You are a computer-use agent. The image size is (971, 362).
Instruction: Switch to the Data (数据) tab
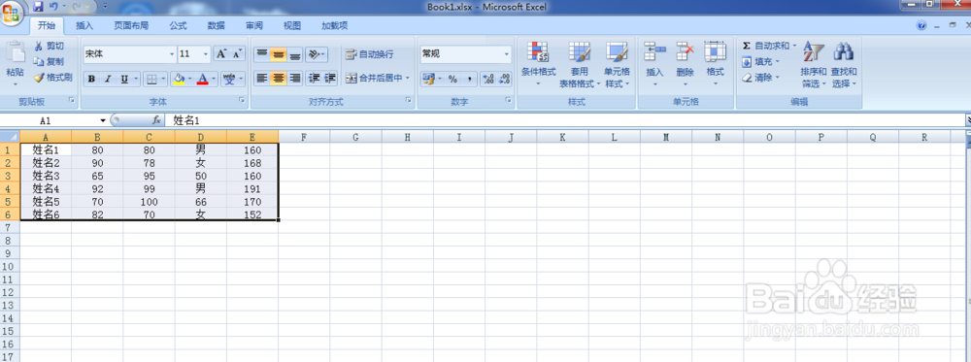click(217, 26)
